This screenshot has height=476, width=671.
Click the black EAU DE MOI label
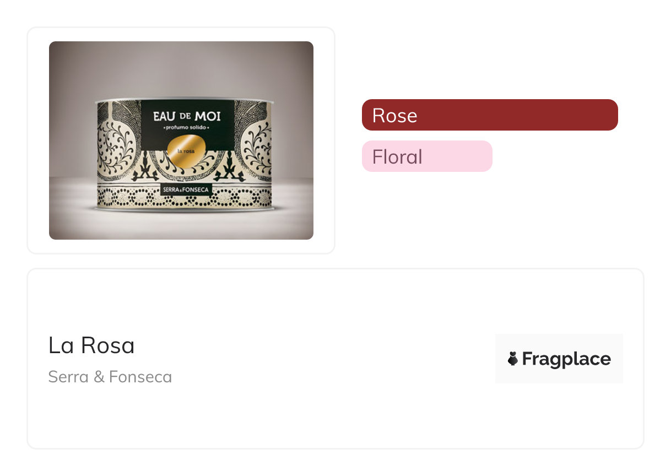187,115
